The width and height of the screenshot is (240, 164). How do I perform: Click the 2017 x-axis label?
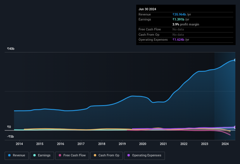81,144
